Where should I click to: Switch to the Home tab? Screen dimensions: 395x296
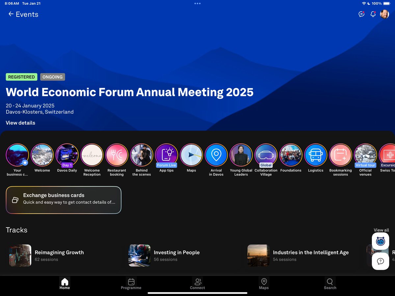[x=65, y=283]
